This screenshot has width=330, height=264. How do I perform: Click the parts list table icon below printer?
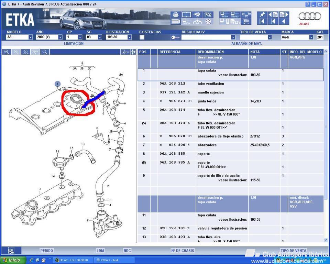[x=176, y=21]
